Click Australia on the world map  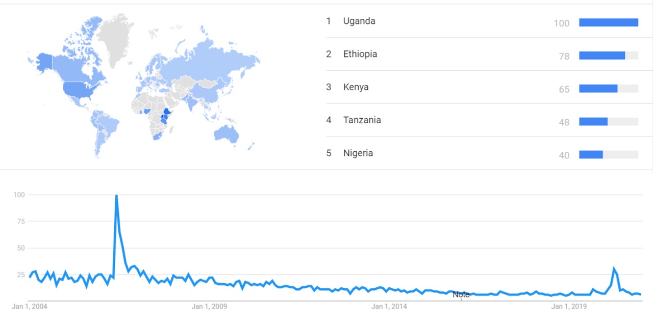(x=227, y=134)
